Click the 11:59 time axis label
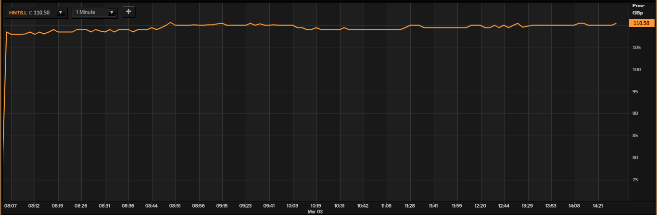Viewport: 657px width, 215px height. [457, 205]
